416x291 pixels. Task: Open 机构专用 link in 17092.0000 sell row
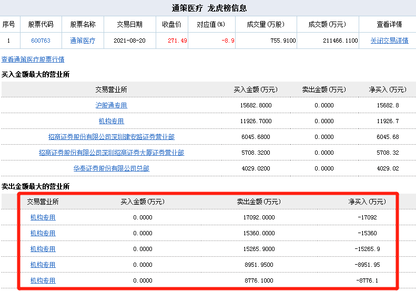click(43, 217)
